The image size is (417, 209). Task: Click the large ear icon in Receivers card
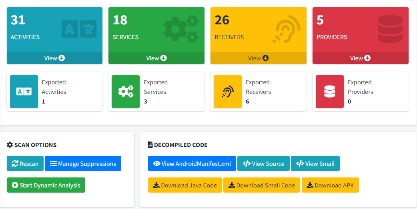tap(286, 29)
